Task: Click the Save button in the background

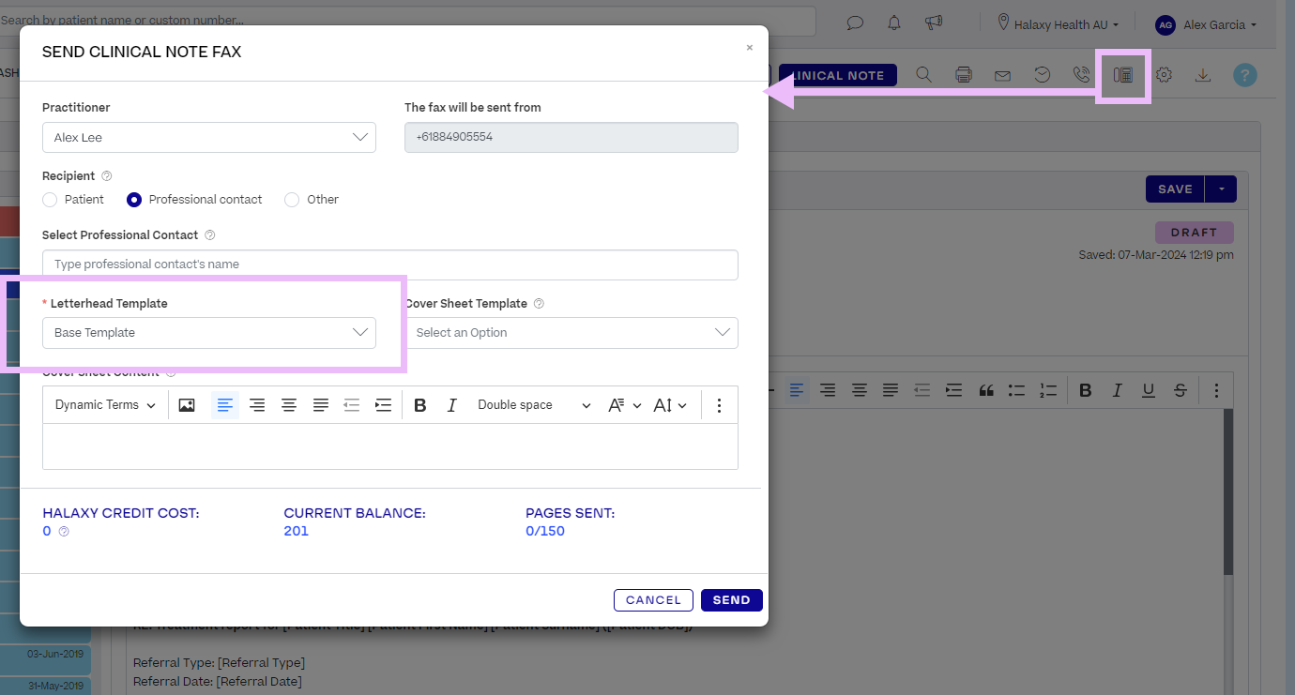Action: 1175,189
